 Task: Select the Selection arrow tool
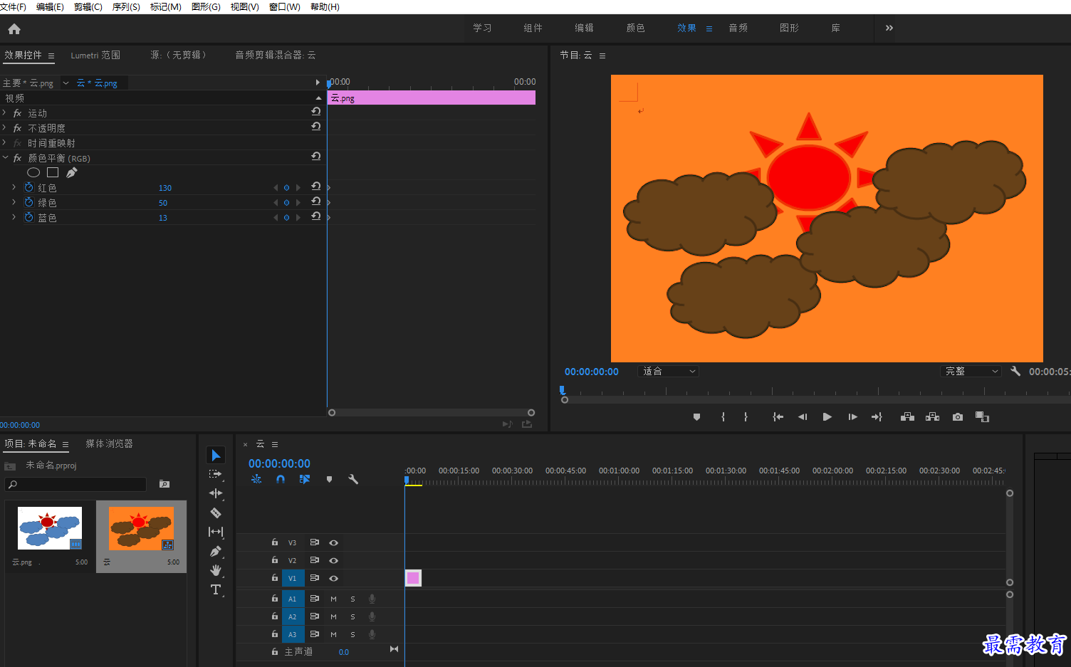(216, 455)
